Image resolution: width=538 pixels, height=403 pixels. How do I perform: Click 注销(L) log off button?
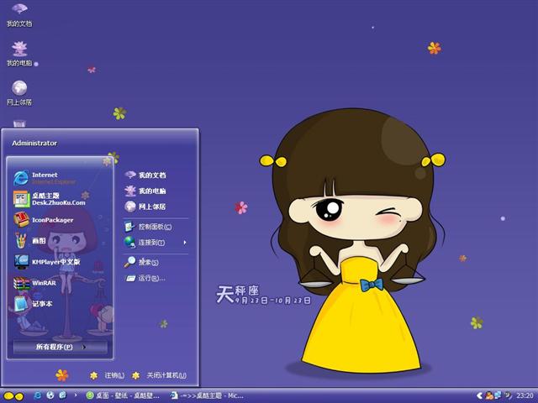pyautogui.click(x=108, y=375)
